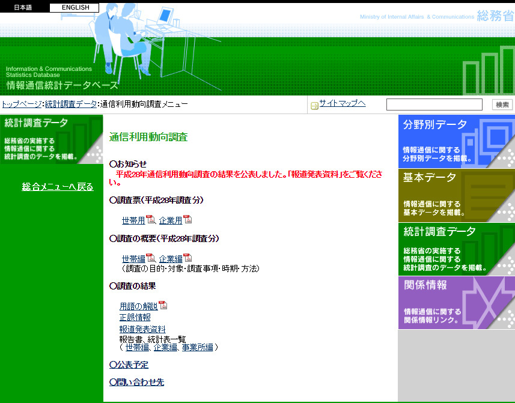Open the 事業所編 report link
Image resolution: width=515 pixels, height=403 pixels.
[x=197, y=347]
